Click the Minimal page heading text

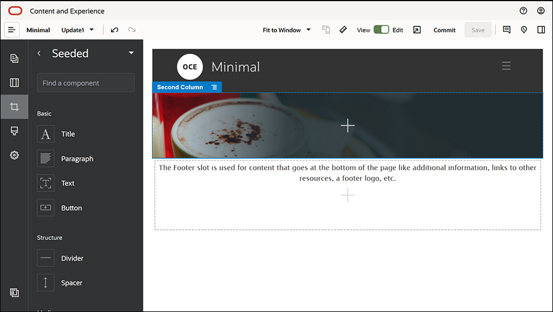click(x=236, y=67)
